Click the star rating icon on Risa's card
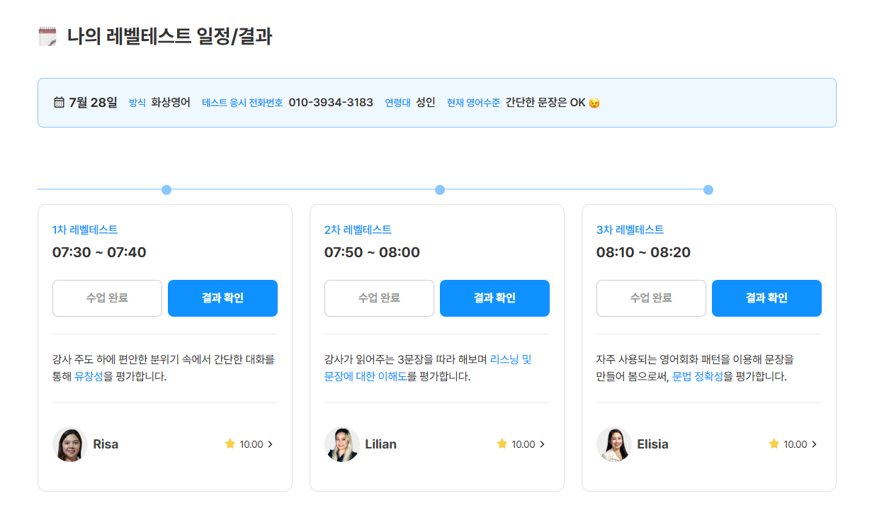This screenshot has width=889, height=508. (x=230, y=444)
